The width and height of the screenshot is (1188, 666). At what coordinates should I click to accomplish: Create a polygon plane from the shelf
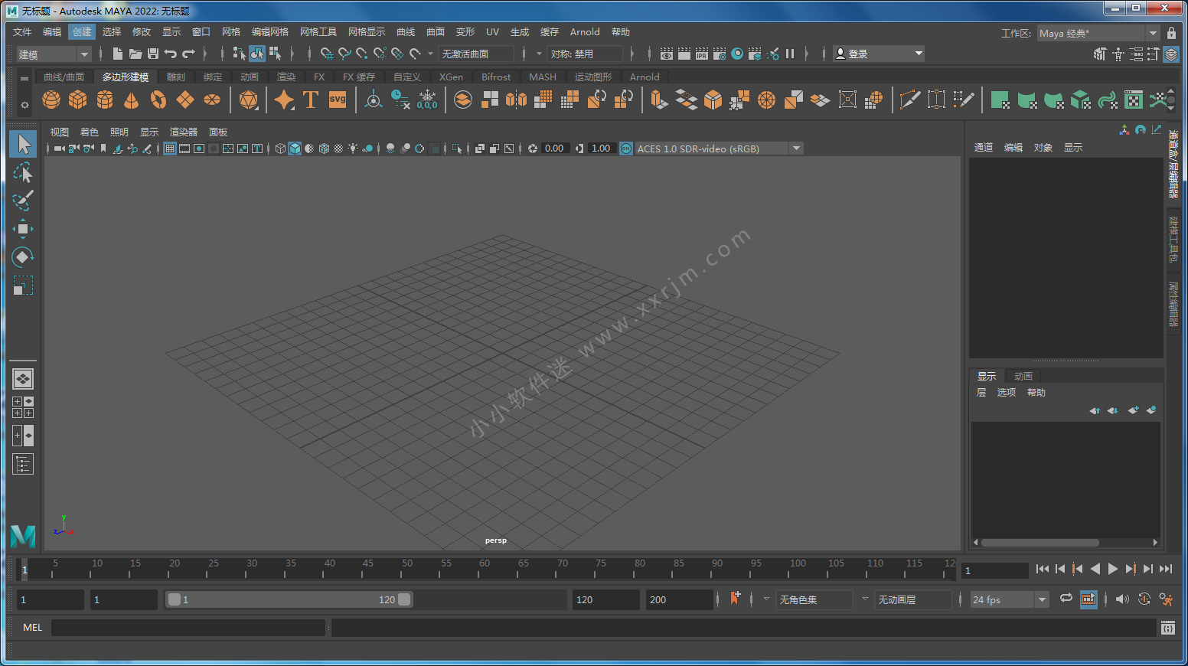(185, 100)
